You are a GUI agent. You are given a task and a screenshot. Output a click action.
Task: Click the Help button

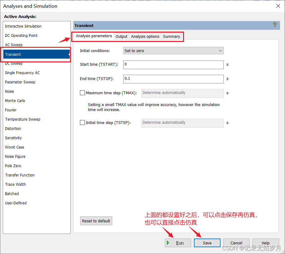point(265,243)
